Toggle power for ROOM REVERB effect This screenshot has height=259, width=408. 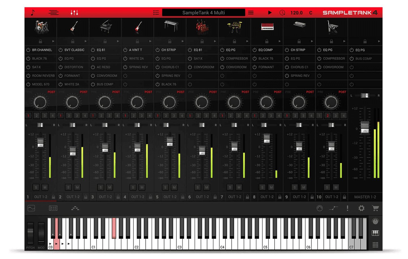[x=28, y=76]
